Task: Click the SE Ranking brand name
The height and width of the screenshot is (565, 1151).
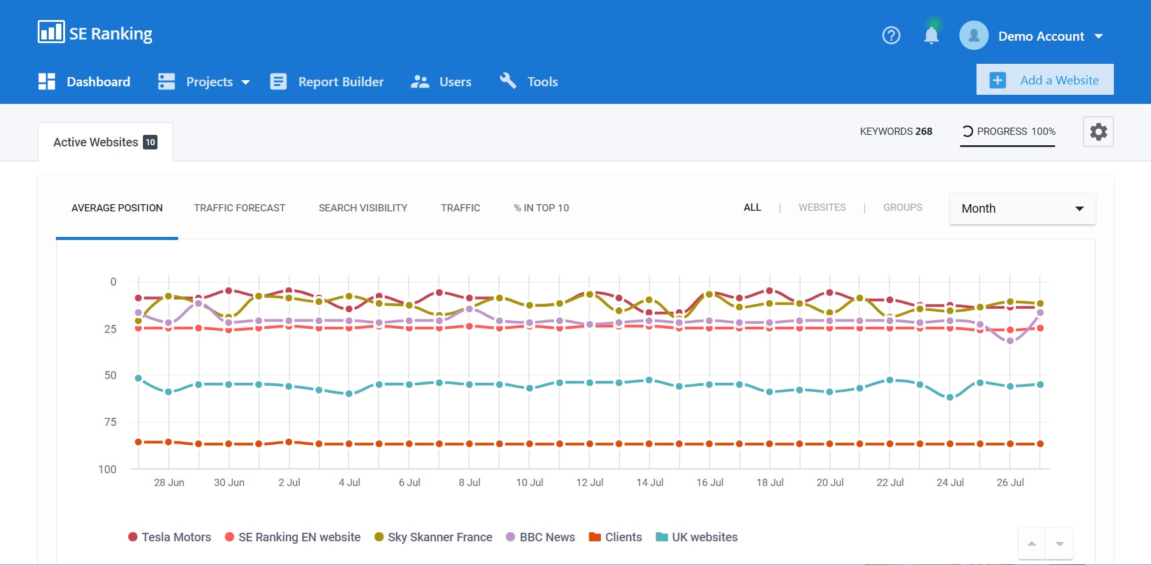Action: coord(111,33)
